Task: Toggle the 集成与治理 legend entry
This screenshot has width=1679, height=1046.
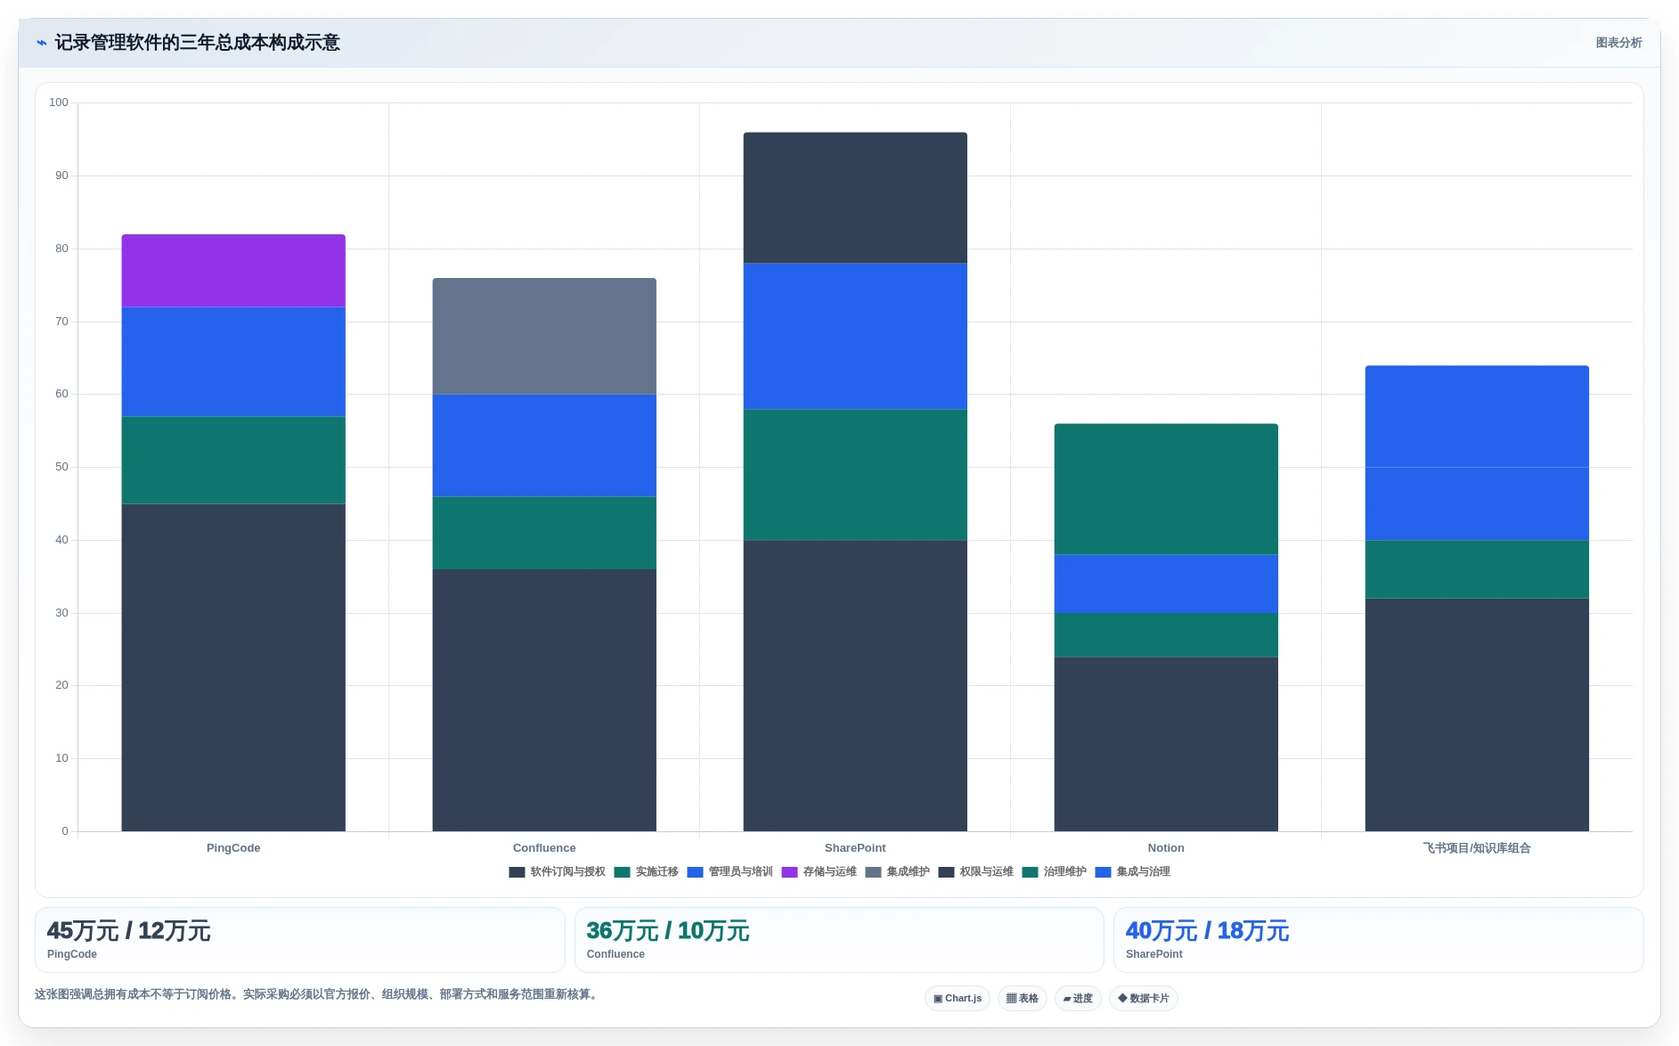Action: coord(1132,871)
